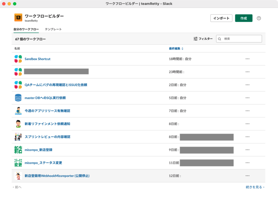Open 新店登録用WebhookMissreporter (公開停止) workflow
278x204 pixels.
[x=57, y=176]
